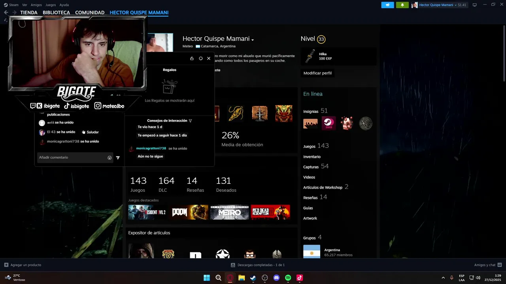This screenshot has height=284, width=506.
Task: Close the overlay panel with the X
Action: tap(209, 58)
